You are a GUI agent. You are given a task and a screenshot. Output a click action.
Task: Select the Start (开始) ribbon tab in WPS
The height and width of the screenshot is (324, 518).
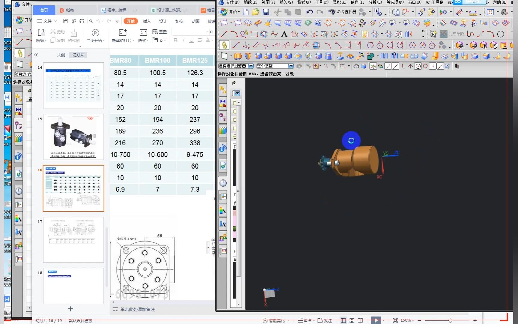(x=131, y=21)
